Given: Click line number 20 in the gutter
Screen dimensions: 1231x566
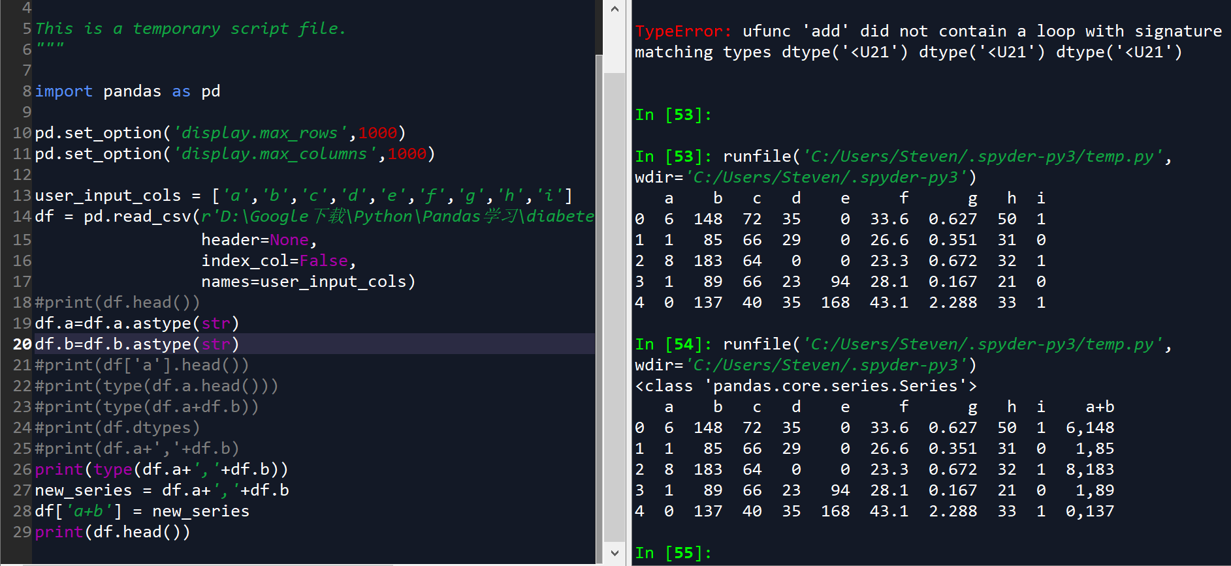Looking at the screenshot, I should tap(22, 344).
